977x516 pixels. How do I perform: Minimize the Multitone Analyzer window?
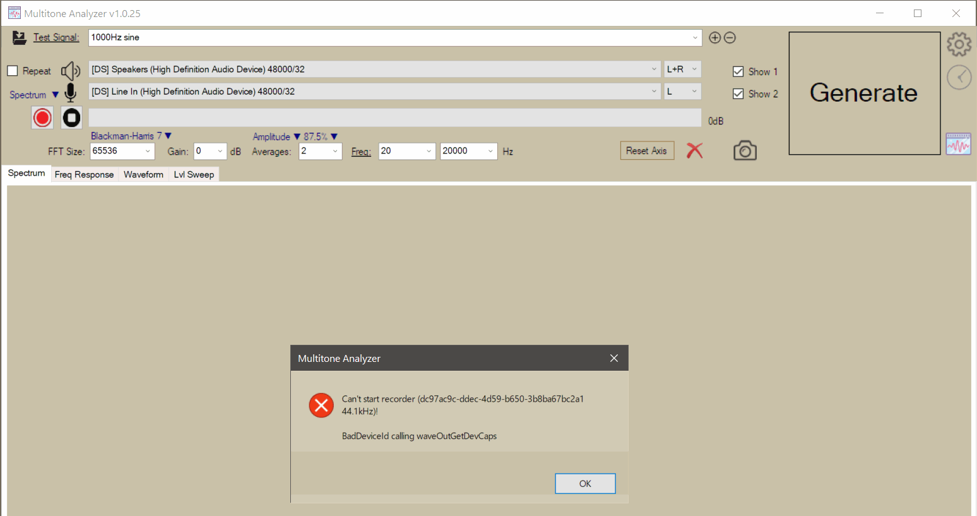point(880,13)
